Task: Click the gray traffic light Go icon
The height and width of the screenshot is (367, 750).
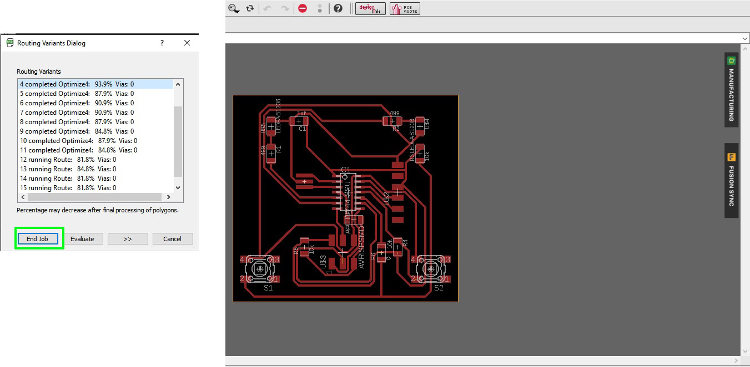Action: point(320,8)
